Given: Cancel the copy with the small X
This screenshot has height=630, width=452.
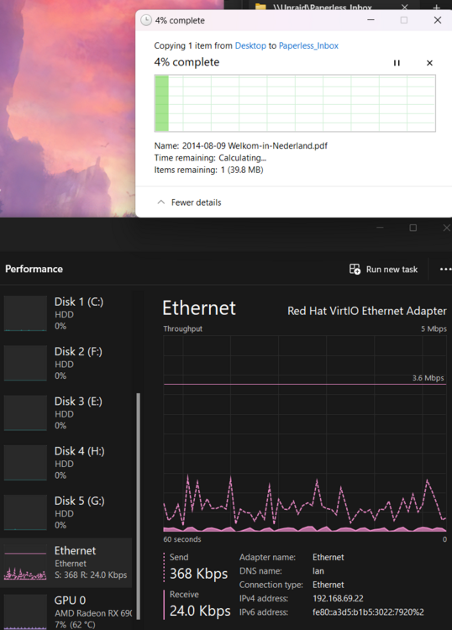Looking at the screenshot, I should 429,63.
